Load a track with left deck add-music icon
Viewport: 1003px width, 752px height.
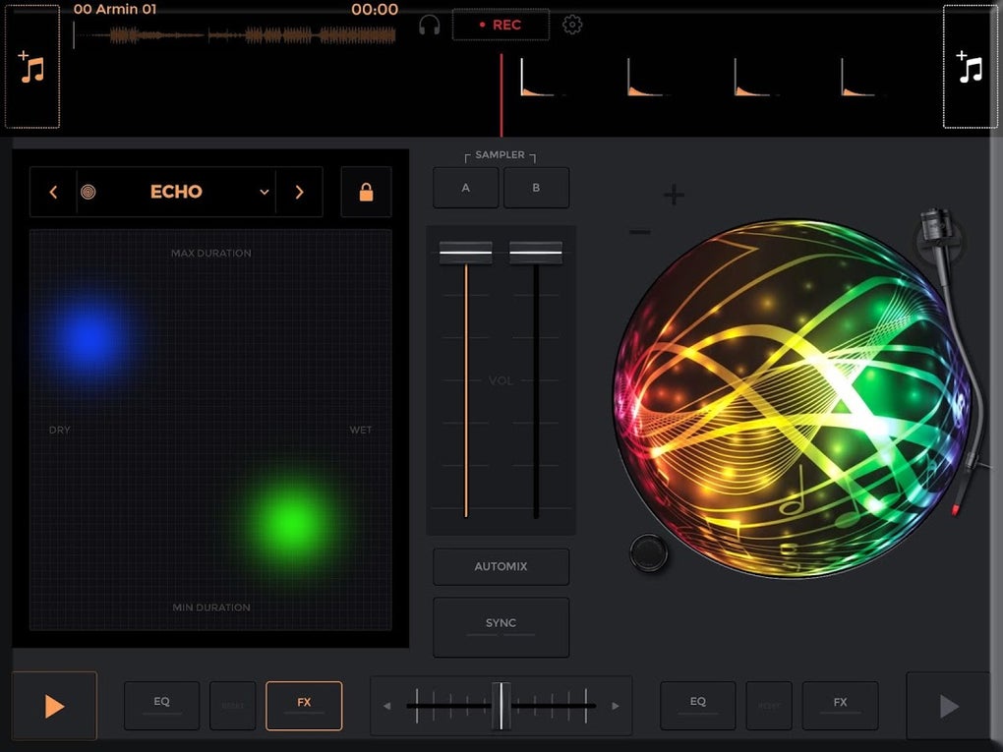pyautogui.click(x=32, y=67)
